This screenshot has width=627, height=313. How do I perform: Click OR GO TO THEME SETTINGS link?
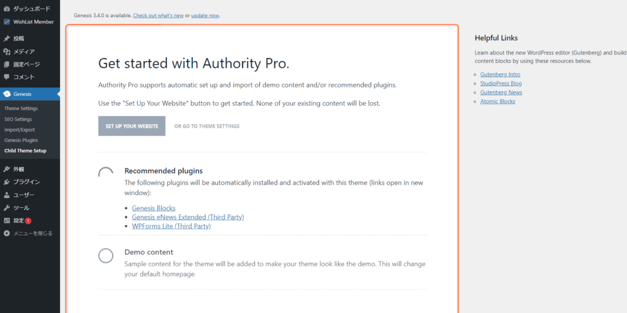click(207, 126)
